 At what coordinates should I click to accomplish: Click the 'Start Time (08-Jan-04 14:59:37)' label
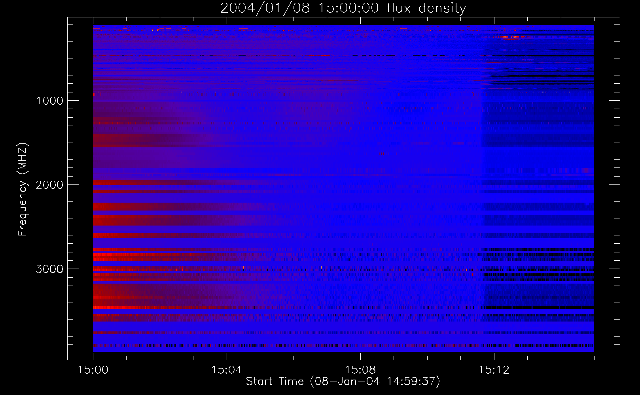343,382
